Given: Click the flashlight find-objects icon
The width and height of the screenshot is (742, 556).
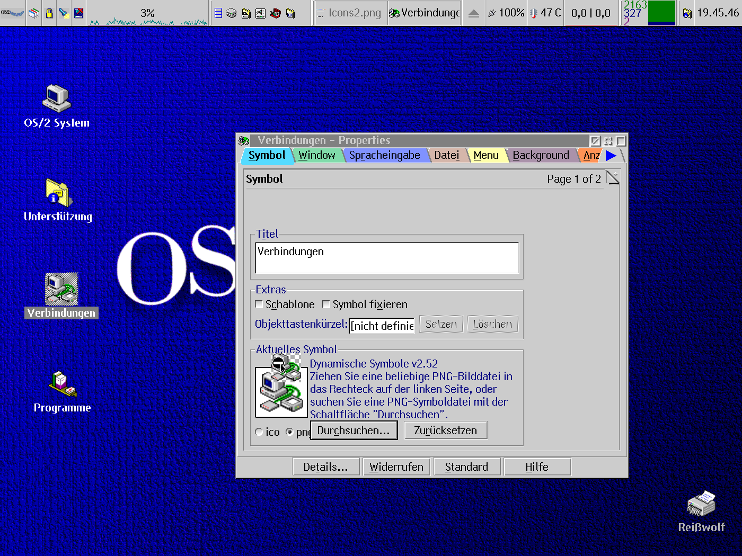Looking at the screenshot, I should (x=64, y=13).
